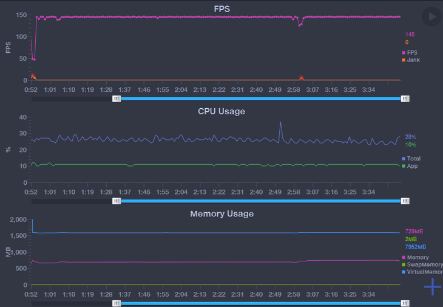This screenshot has width=443, height=307.
Task: Click the FPS dip at the chart start
Action: [33, 59]
